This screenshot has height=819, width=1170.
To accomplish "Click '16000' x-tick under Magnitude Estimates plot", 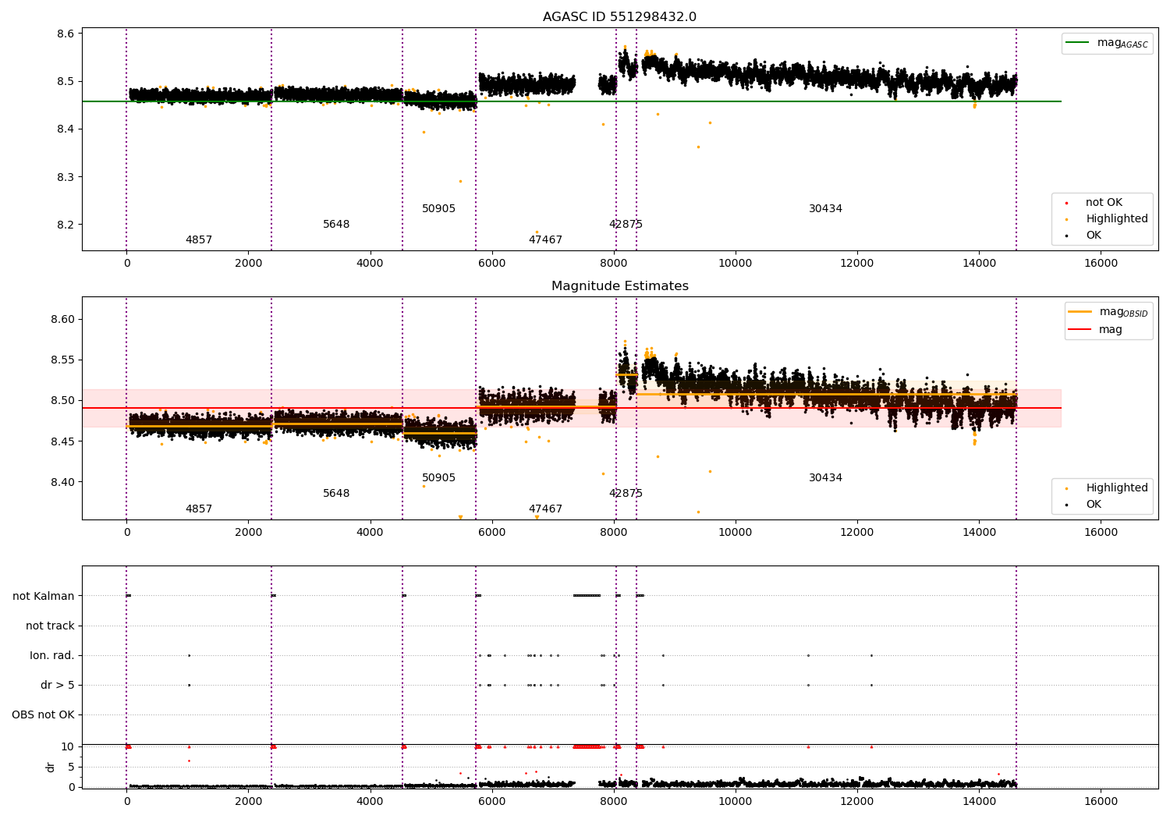I will 1101,533.
